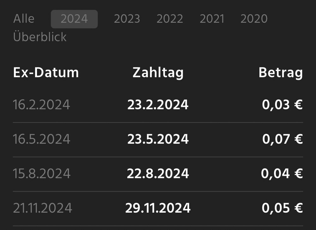Viewport: 316px width, 230px height.
Task: Open the 23.2.2024 payment row
Action: click(158, 105)
